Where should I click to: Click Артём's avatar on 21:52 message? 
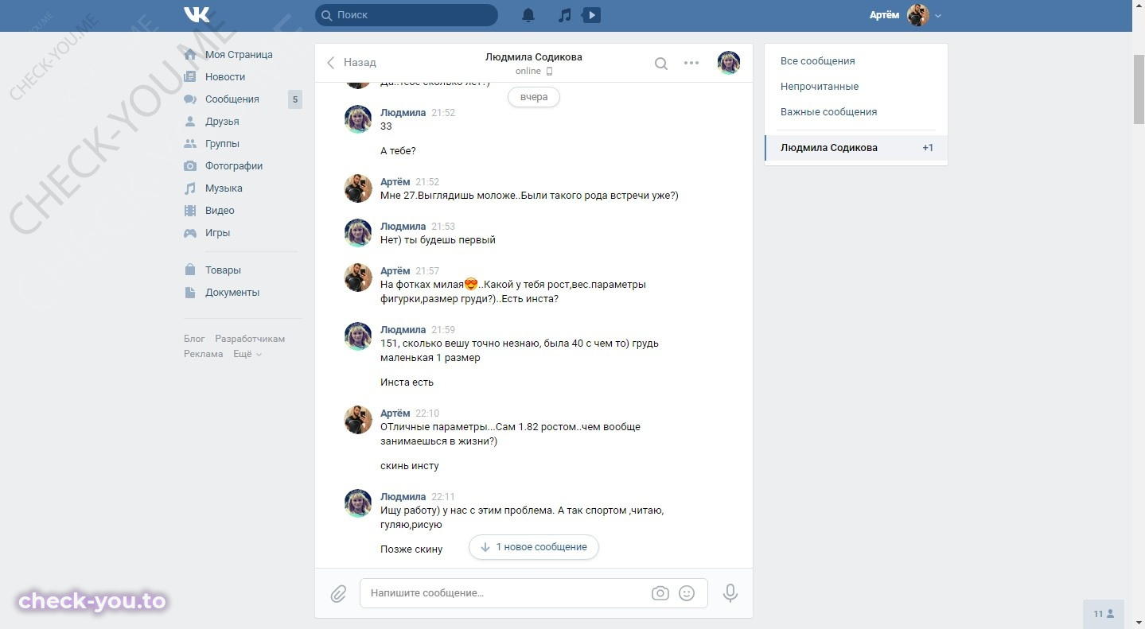coord(358,189)
